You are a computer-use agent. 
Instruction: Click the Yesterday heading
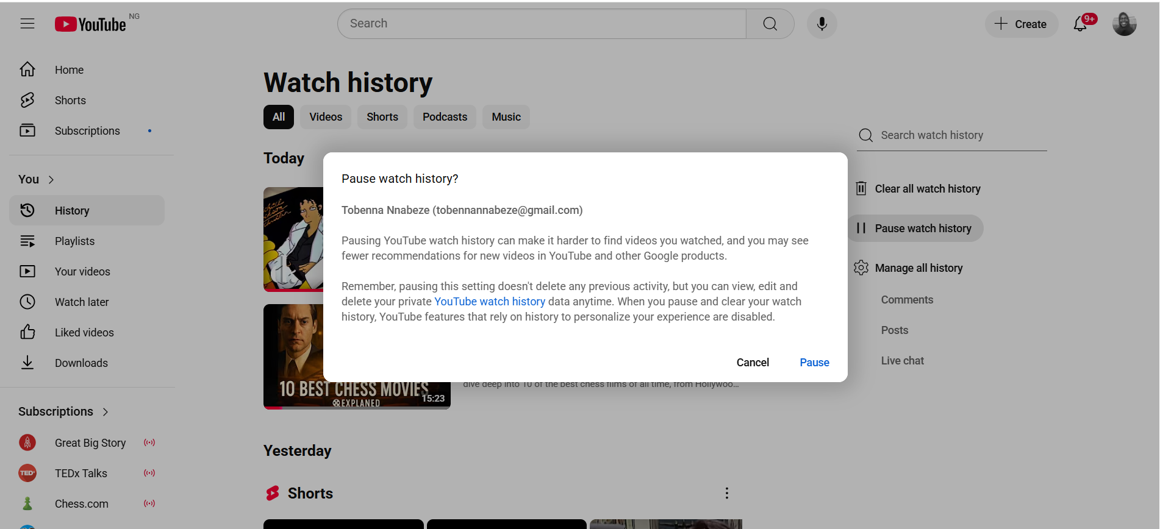tap(297, 451)
